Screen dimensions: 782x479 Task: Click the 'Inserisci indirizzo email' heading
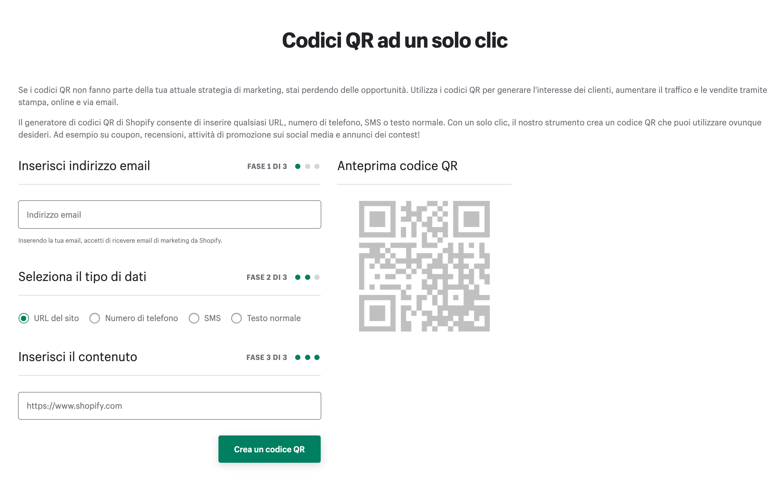coord(84,165)
